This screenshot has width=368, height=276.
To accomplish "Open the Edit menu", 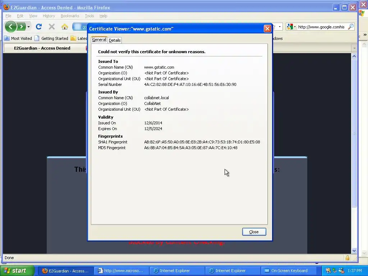I will [x=20, y=16].
